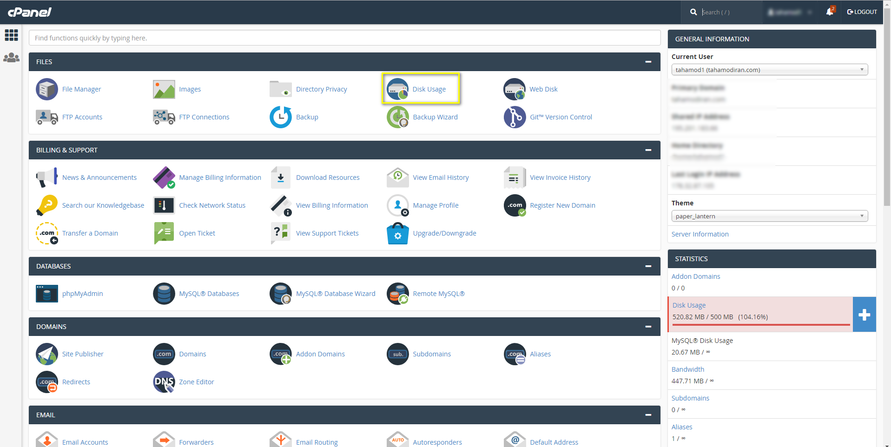Focus the Find functions quickly input

click(x=344, y=38)
